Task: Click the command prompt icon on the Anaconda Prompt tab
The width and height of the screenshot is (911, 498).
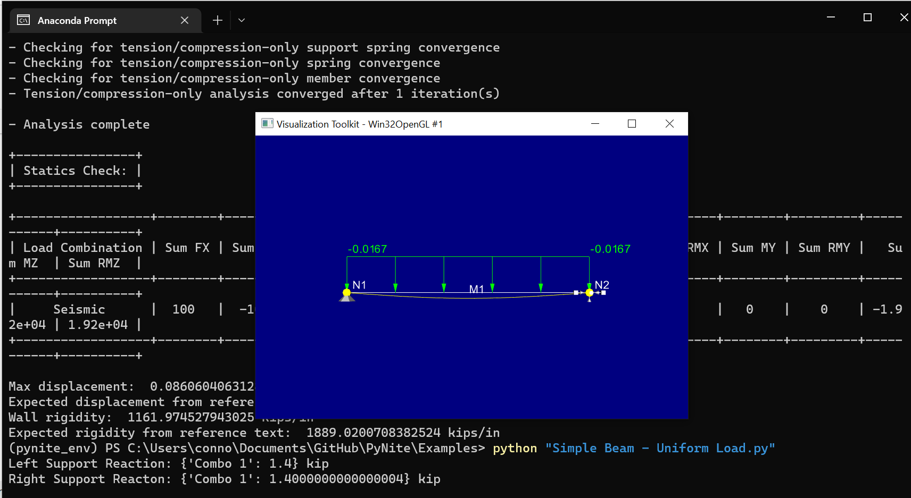Action: click(x=23, y=20)
